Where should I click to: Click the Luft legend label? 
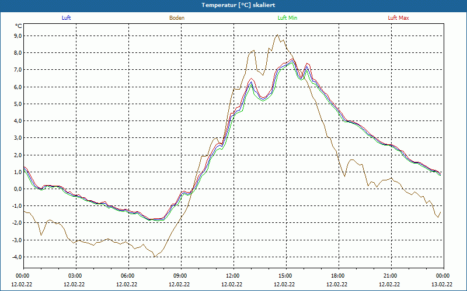[x=66, y=18]
